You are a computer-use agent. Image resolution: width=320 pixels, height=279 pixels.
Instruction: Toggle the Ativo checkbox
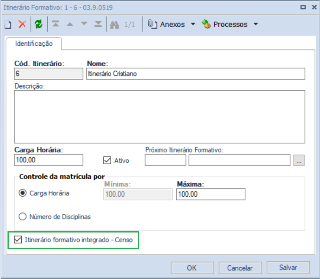[x=107, y=160]
